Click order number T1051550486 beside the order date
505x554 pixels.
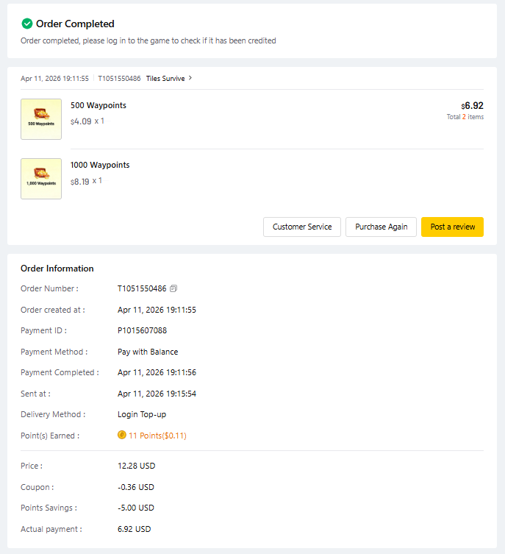point(119,78)
